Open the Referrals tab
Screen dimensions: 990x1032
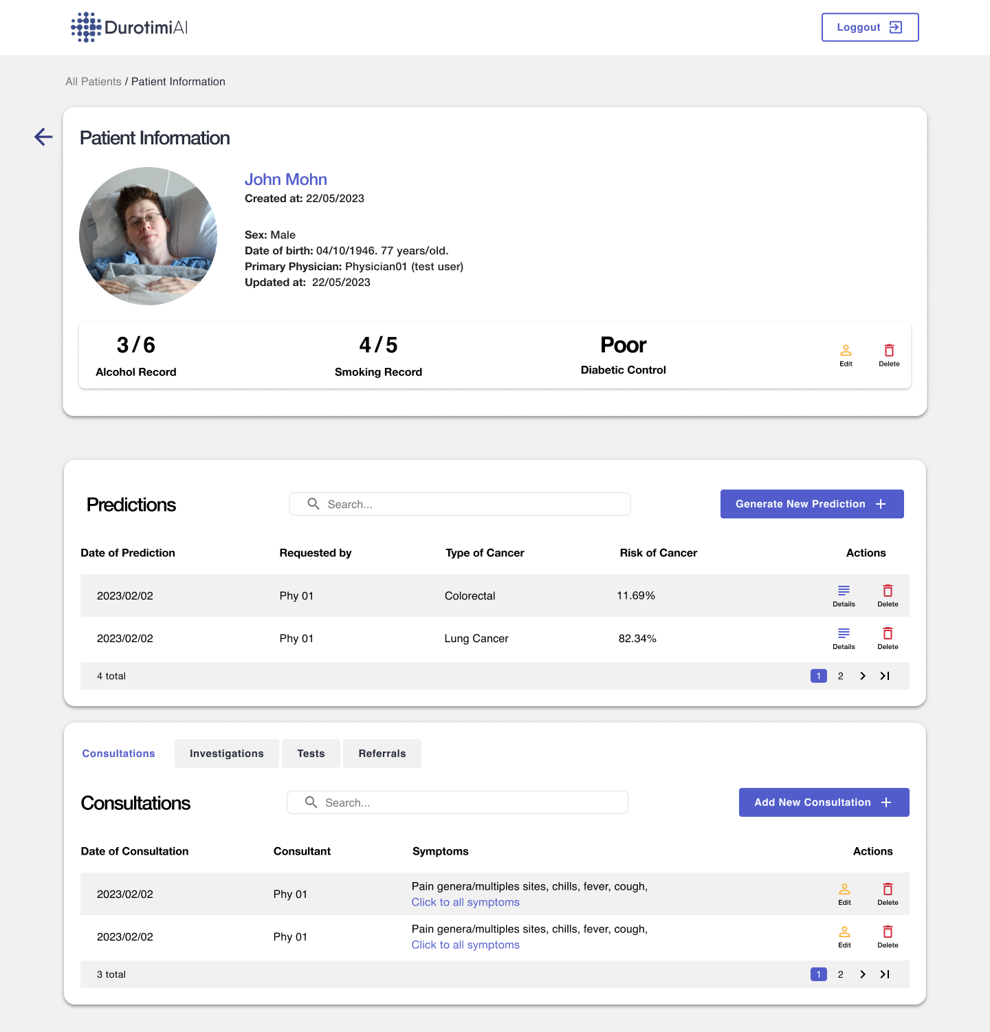[x=382, y=753]
